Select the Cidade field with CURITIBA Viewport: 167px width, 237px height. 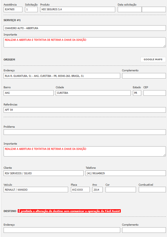pos(93,93)
